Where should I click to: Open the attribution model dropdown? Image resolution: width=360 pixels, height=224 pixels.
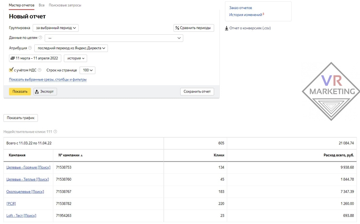(71, 48)
